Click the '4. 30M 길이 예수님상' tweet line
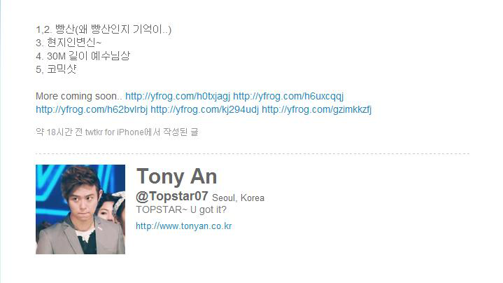Image resolution: width=503 pixels, height=283 pixels. coord(83,56)
